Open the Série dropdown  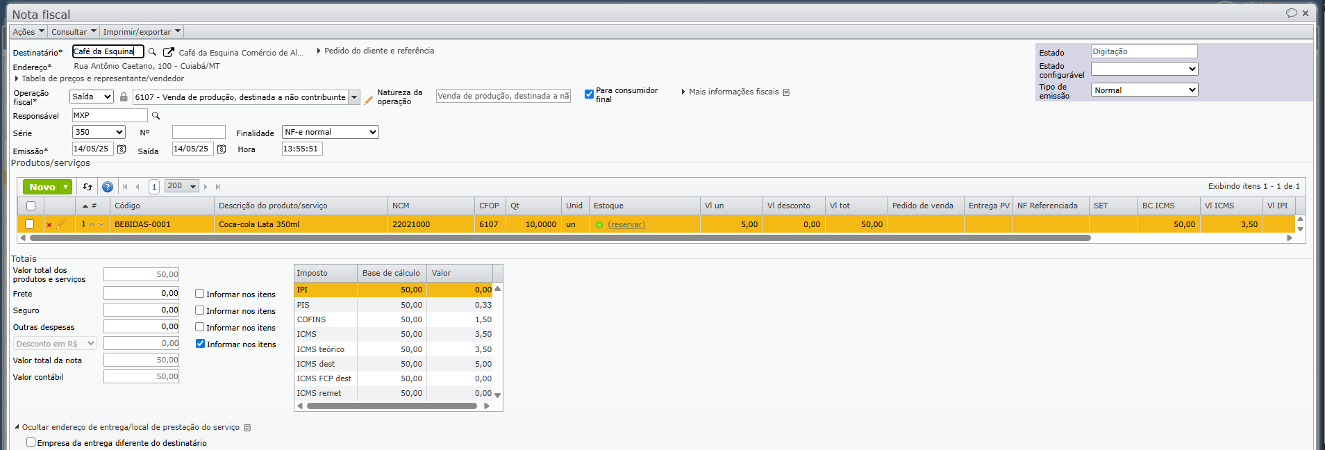99,132
